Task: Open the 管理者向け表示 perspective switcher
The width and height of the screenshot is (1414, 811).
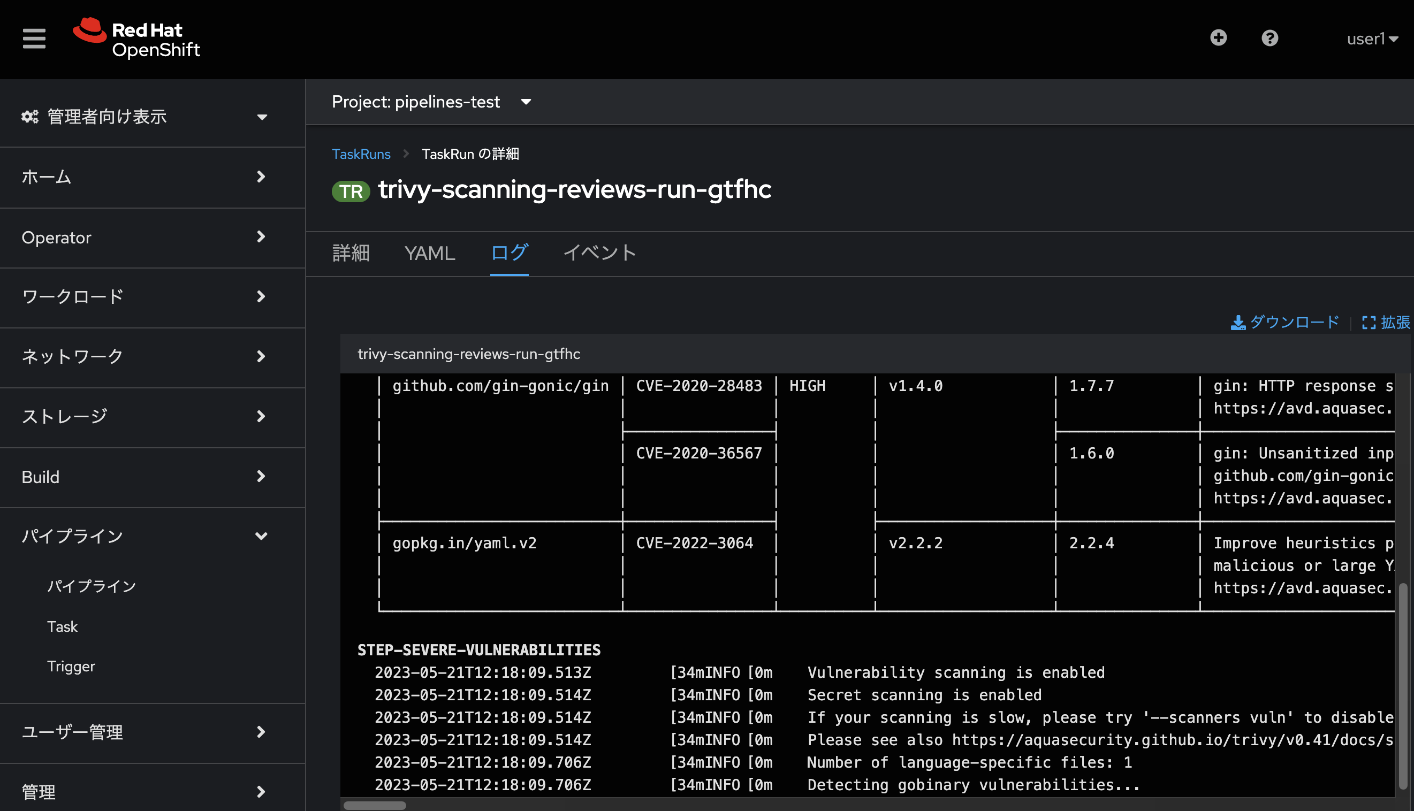Action: (145, 117)
